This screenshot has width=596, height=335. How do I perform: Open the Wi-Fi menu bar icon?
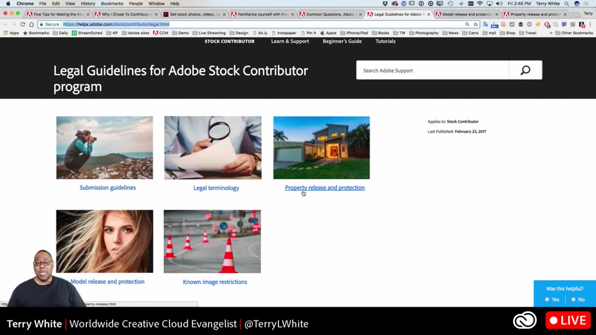pyautogui.click(x=480, y=3)
